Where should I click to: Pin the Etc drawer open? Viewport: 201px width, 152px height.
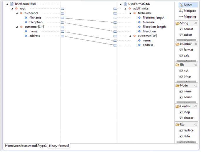click(x=196, y=125)
